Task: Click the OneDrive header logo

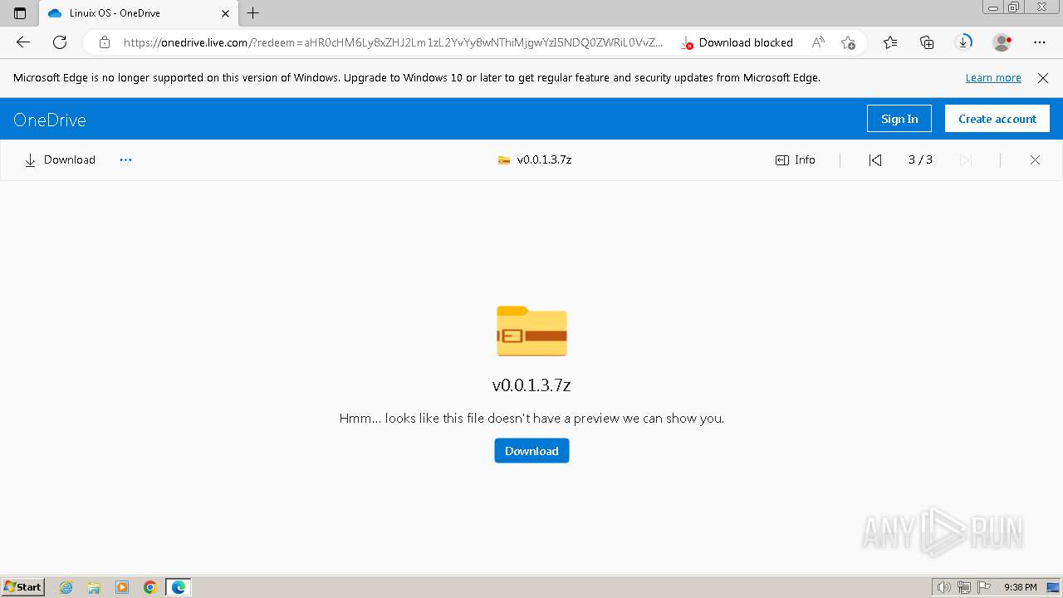Action: (50, 120)
